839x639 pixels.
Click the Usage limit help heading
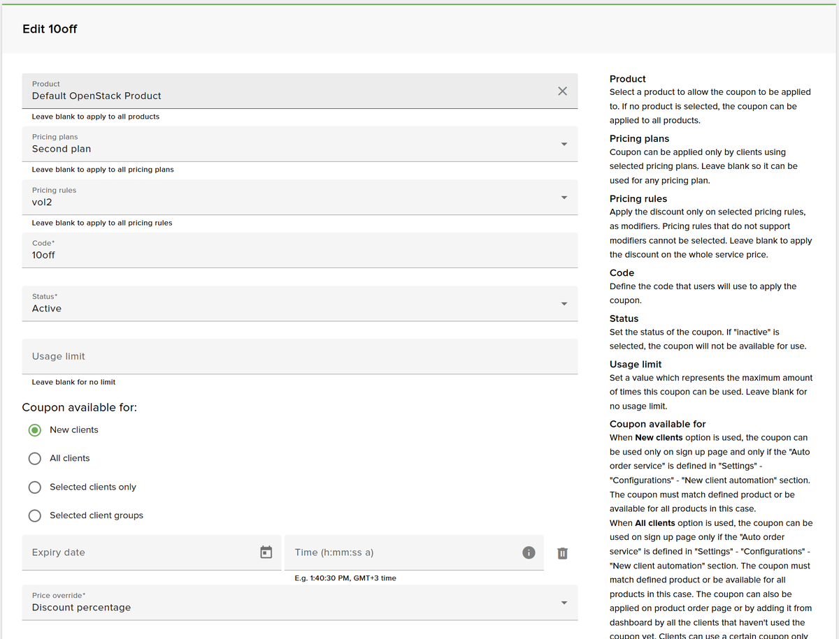(636, 365)
